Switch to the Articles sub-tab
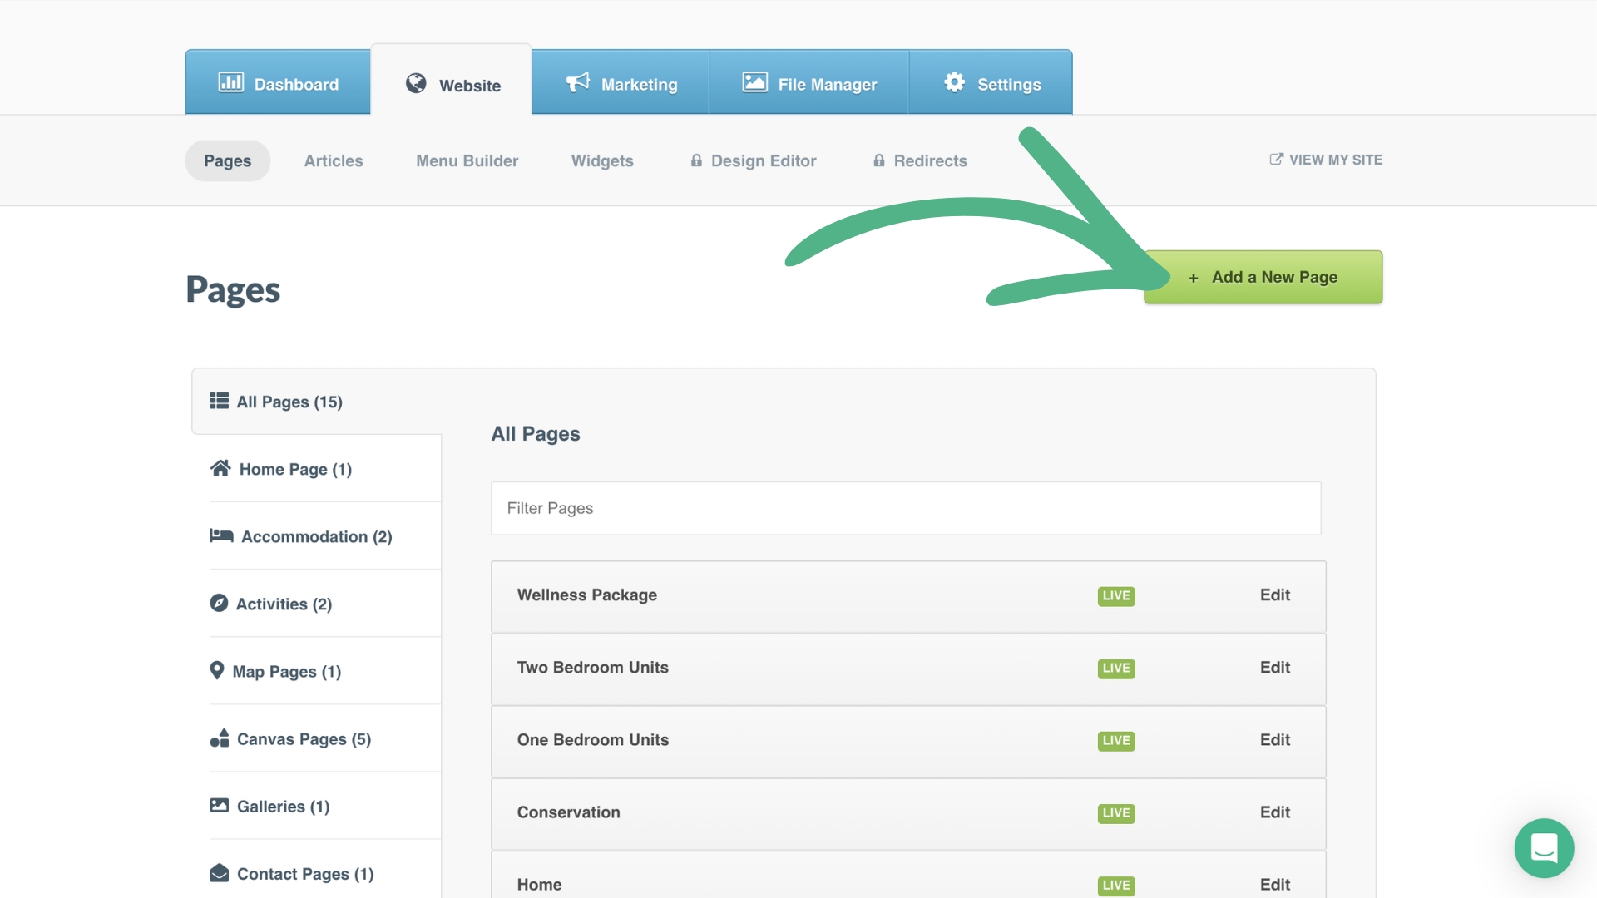 click(334, 161)
